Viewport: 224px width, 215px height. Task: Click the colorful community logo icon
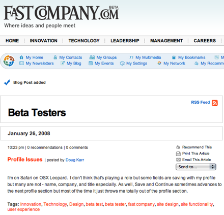click(9, 61)
